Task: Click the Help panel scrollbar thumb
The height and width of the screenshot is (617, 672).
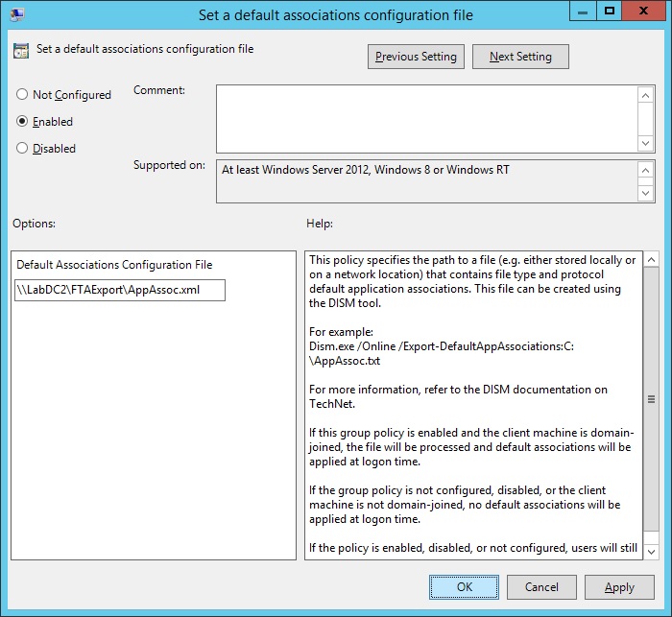Action: (650, 400)
